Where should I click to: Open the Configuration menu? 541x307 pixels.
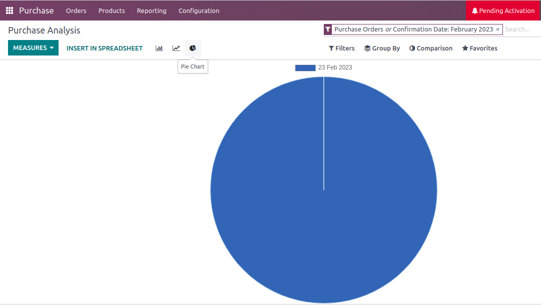199,10
